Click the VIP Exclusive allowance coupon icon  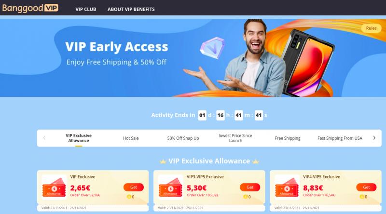point(54,187)
